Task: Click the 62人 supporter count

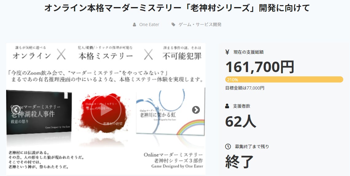Action: pyautogui.click(x=240, y=121)
